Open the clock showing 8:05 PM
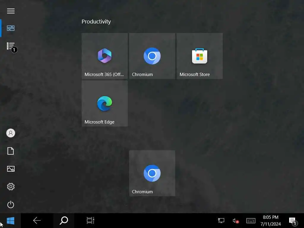 point(271,221)
